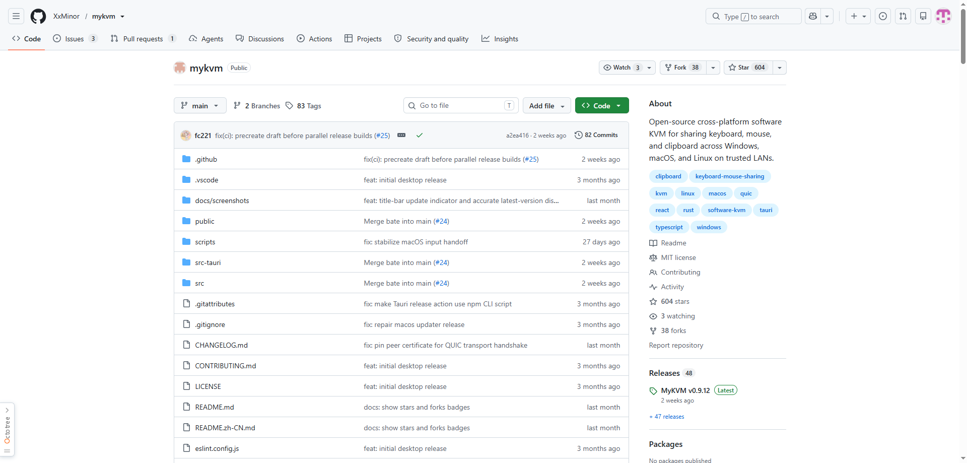This screenshot has width=967, height=463.
Task: Click the fc221 commit author avatar
Action: 186,135
